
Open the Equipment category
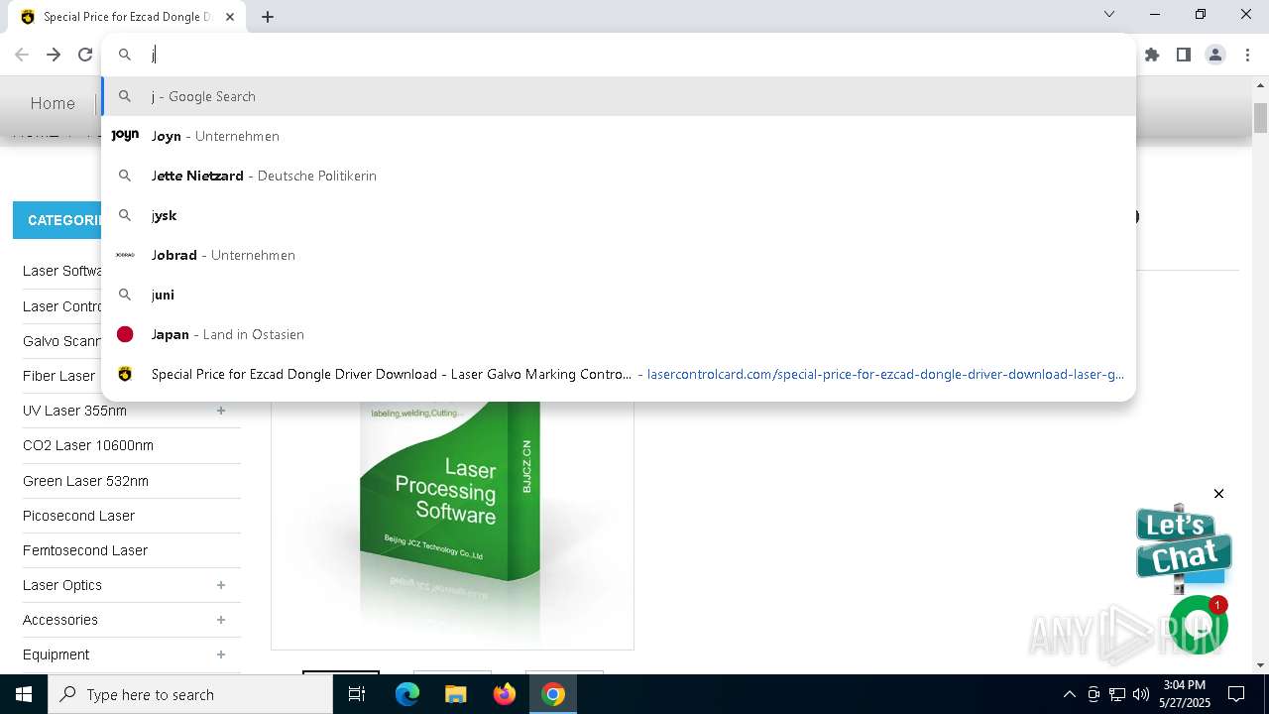pos(56,654)
